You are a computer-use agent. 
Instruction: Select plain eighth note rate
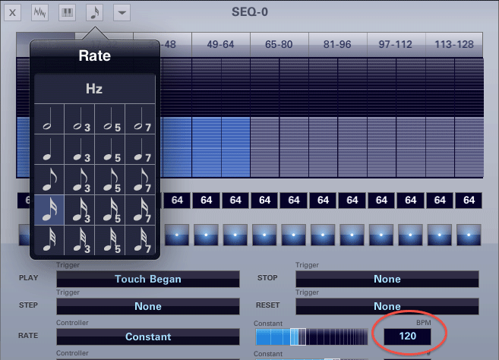pos(49,180)
